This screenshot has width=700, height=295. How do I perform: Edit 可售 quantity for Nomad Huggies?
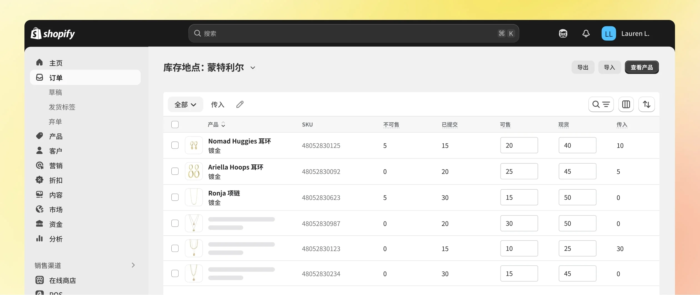(519, 145)
